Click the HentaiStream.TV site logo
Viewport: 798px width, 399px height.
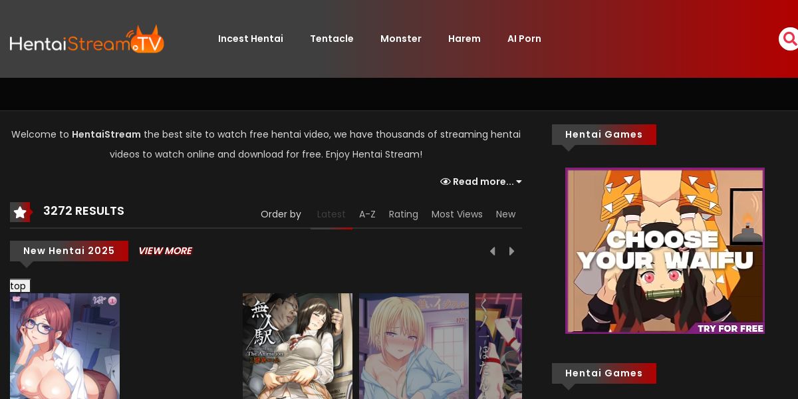pyautogui.click(x=86, y=39)
